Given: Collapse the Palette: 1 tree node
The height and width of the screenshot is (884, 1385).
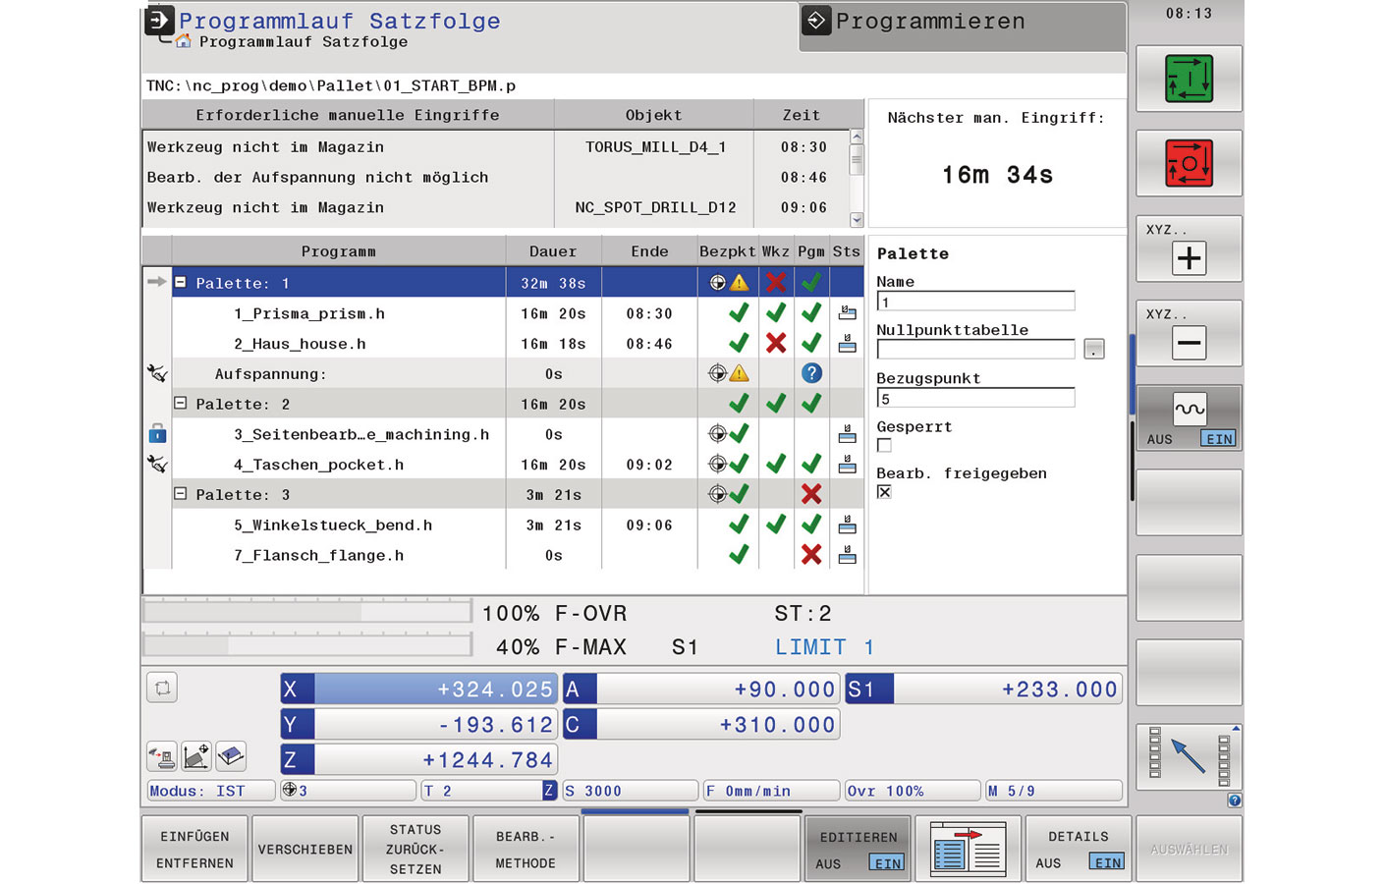Looking at the screenshot, I should (x=181, y=282).
